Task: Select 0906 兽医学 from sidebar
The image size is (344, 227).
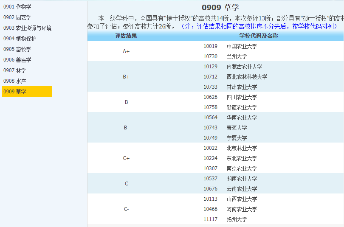Action: [x=17, y=60]
